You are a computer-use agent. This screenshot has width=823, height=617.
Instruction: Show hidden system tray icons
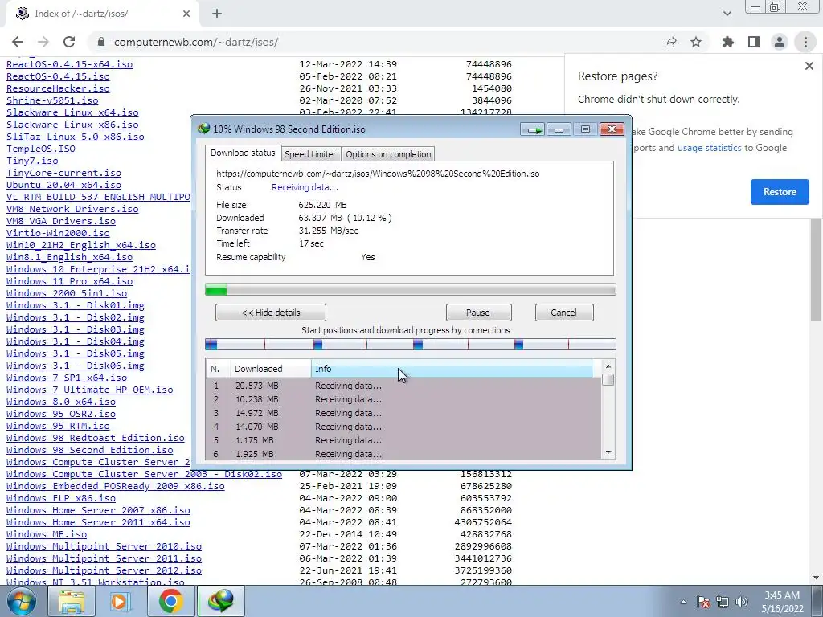tap(683, 602)
